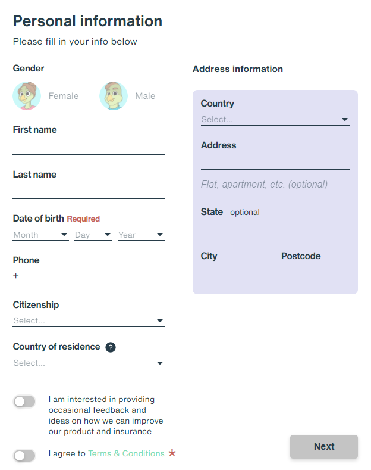This screenshot has width=371, height=470.
Task: Choose the Male gender label
Action: pyautogui.click(x=145, y=96)
